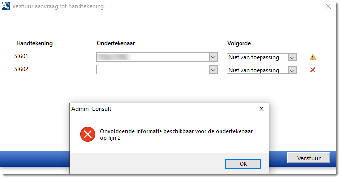Expand the Ondertekenaar dropdown arrow for SIG01
Screen dimensions: 341x179
click(x=213, y=57)
